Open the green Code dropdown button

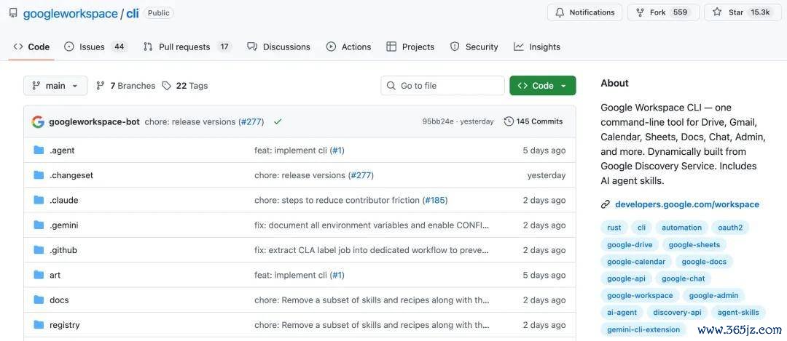(543, 86)
